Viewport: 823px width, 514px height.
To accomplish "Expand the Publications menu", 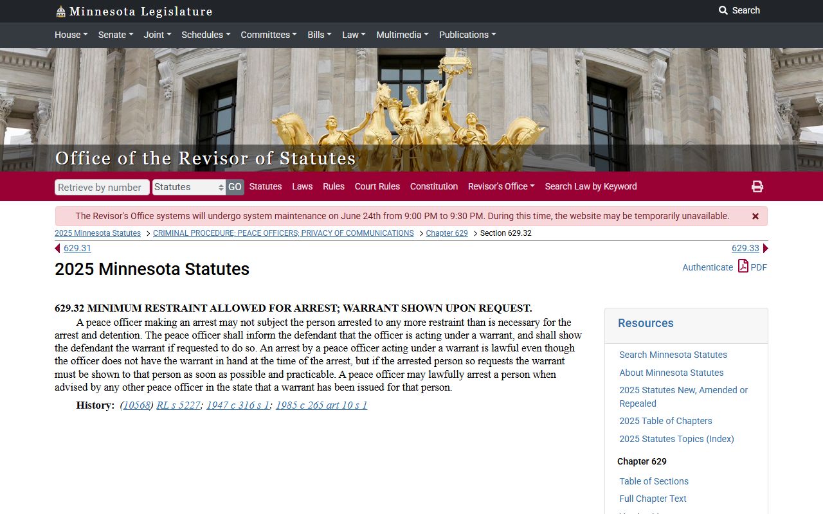I will (467, 35).
